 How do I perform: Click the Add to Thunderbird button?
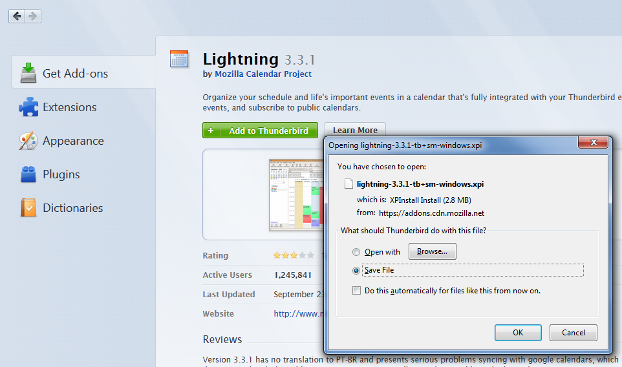tap(260, 131)
